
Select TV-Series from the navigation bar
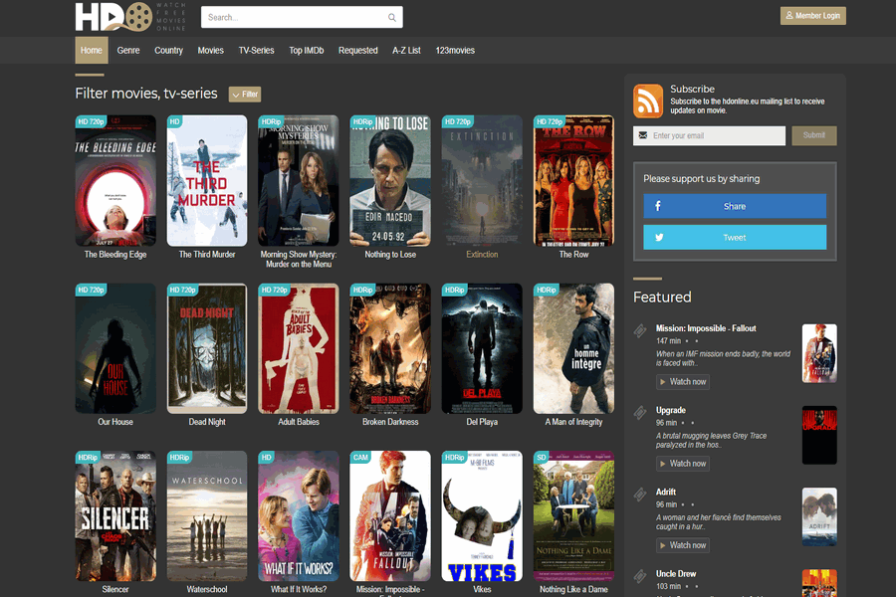click(x=257, y=50)
